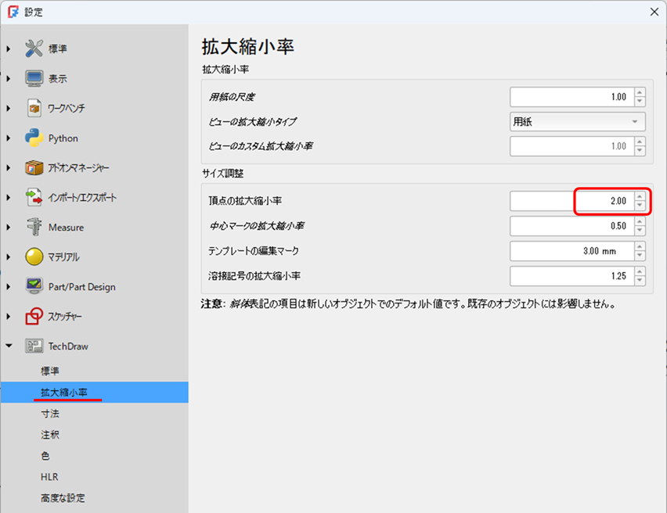Expand the スケッチャー category arrow
Screen dimensions: 667x513
pos(9,317)
